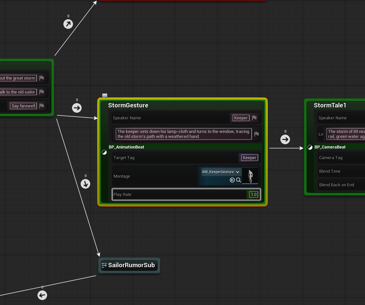Click the up-right arrow transition icon
365x305 pixels.
pos(68,24)
